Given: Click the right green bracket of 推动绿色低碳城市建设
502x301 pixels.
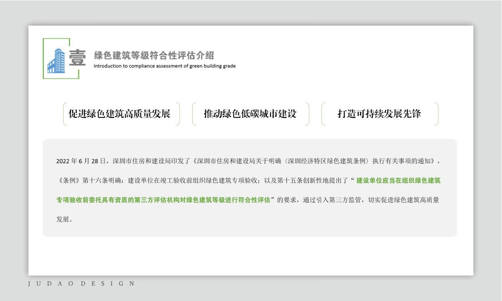Looking at the screenshot, I should click(x=308, y=114).
